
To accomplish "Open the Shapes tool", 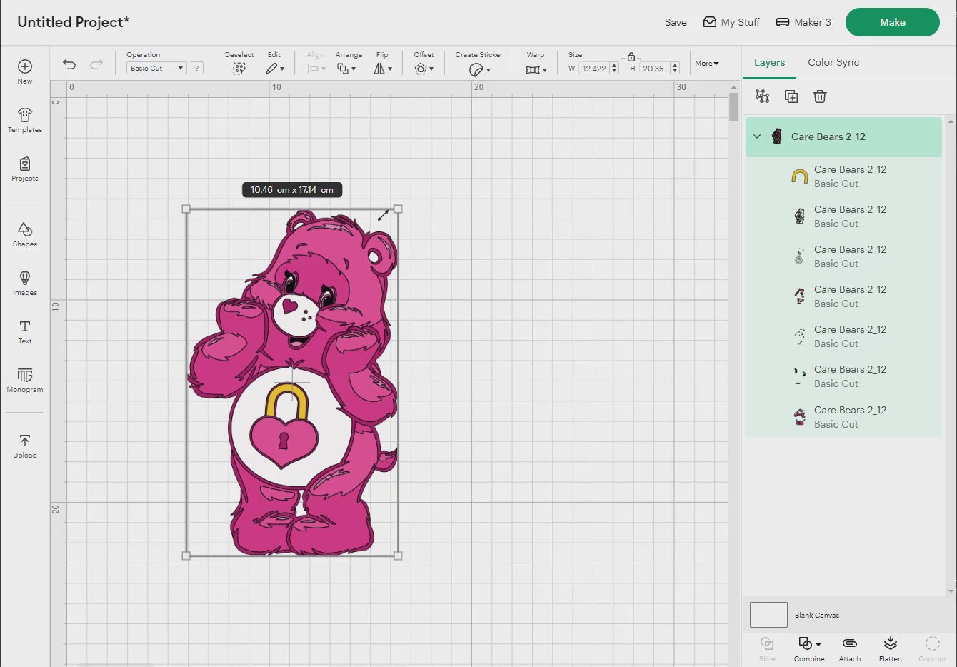I will click(x=25, y=234).
